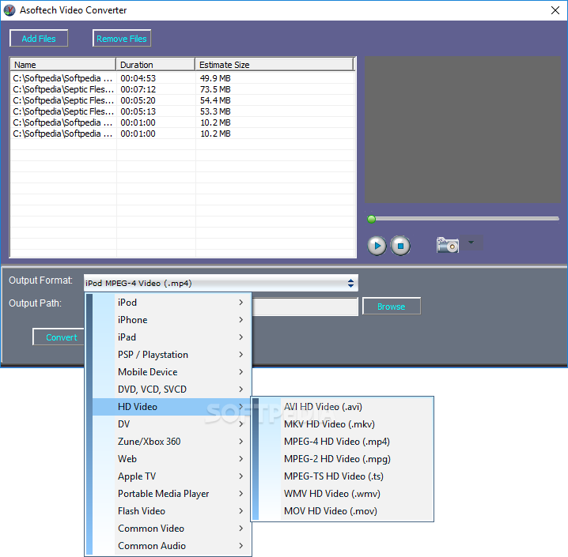Image resolution: width=568 pixels, height=557 pixels.
Task: Select the file lasting 00:07:12
Action: tap(182, 89)
